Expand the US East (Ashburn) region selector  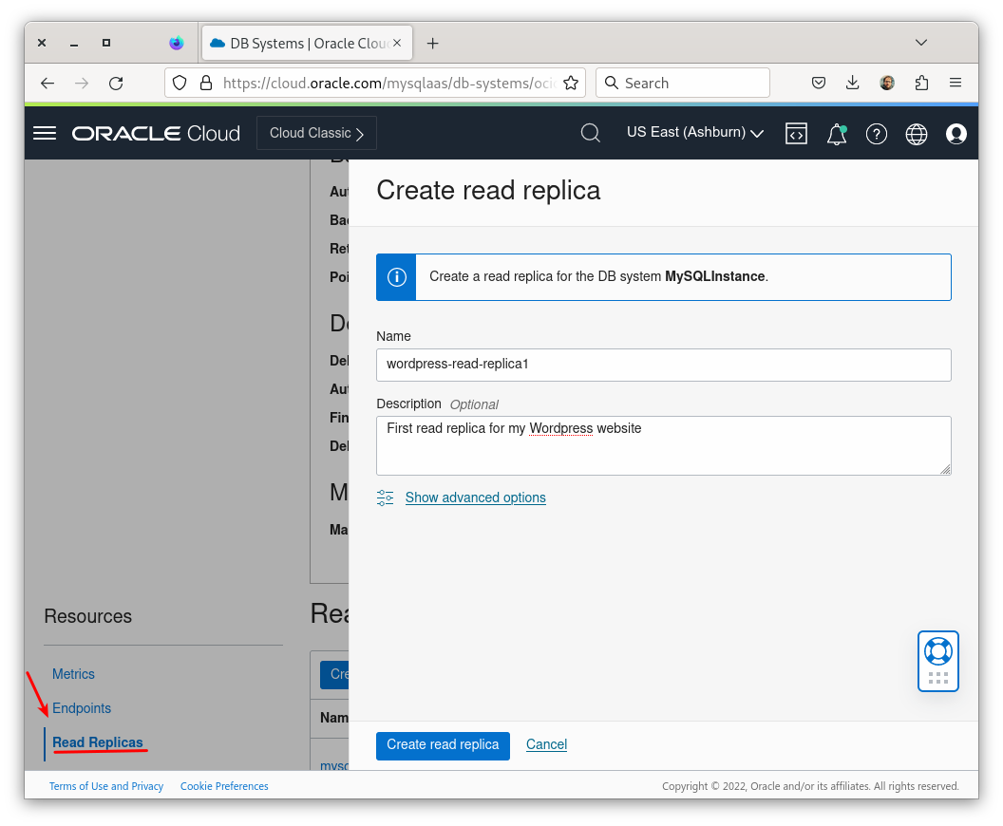pyautogui.click(x=694, y=133)
